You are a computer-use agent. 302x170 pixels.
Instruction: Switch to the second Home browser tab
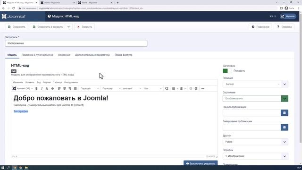(x=95, y=3)
